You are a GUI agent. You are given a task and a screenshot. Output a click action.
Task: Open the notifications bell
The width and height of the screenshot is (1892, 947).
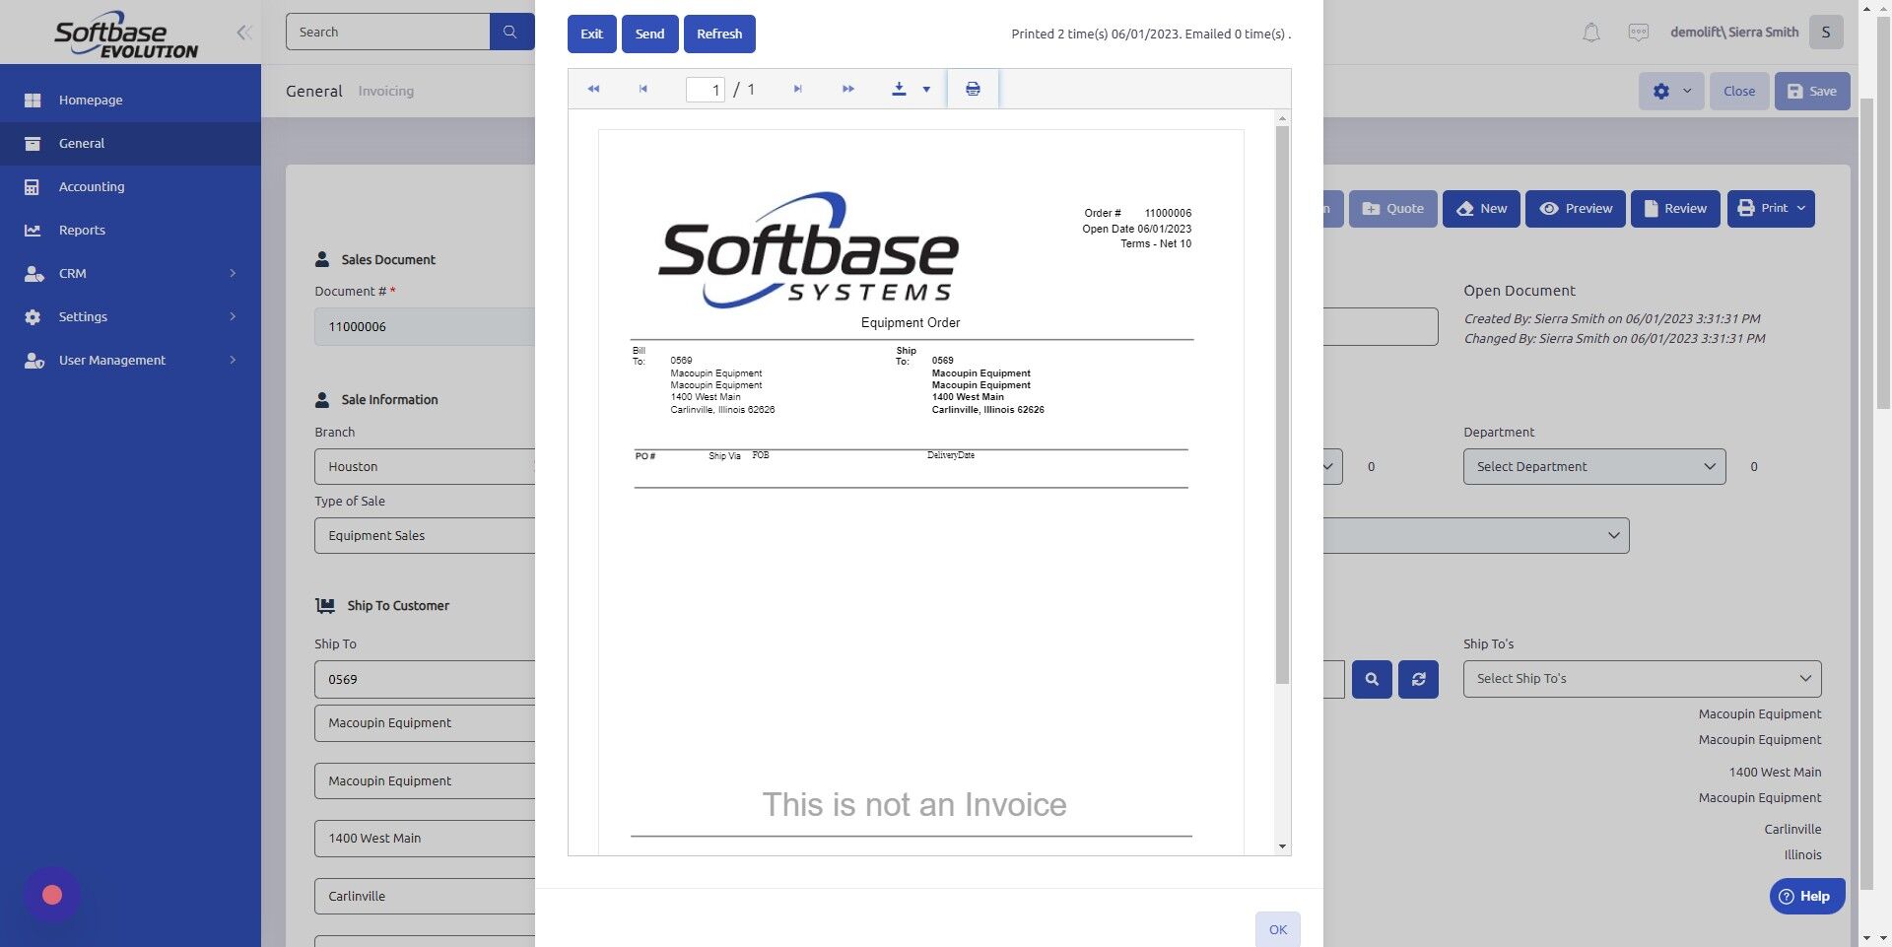(1590, 33)
